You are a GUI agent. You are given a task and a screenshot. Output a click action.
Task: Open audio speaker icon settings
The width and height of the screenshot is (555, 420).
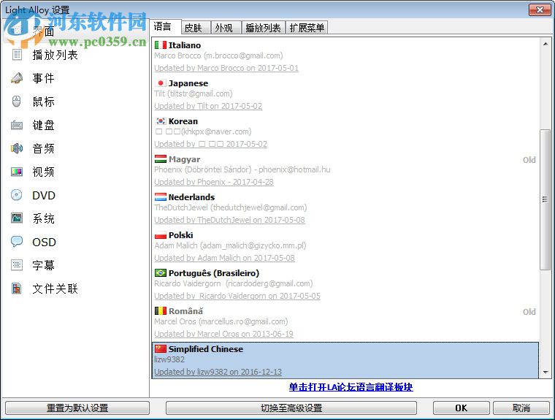tap(17, 148)
